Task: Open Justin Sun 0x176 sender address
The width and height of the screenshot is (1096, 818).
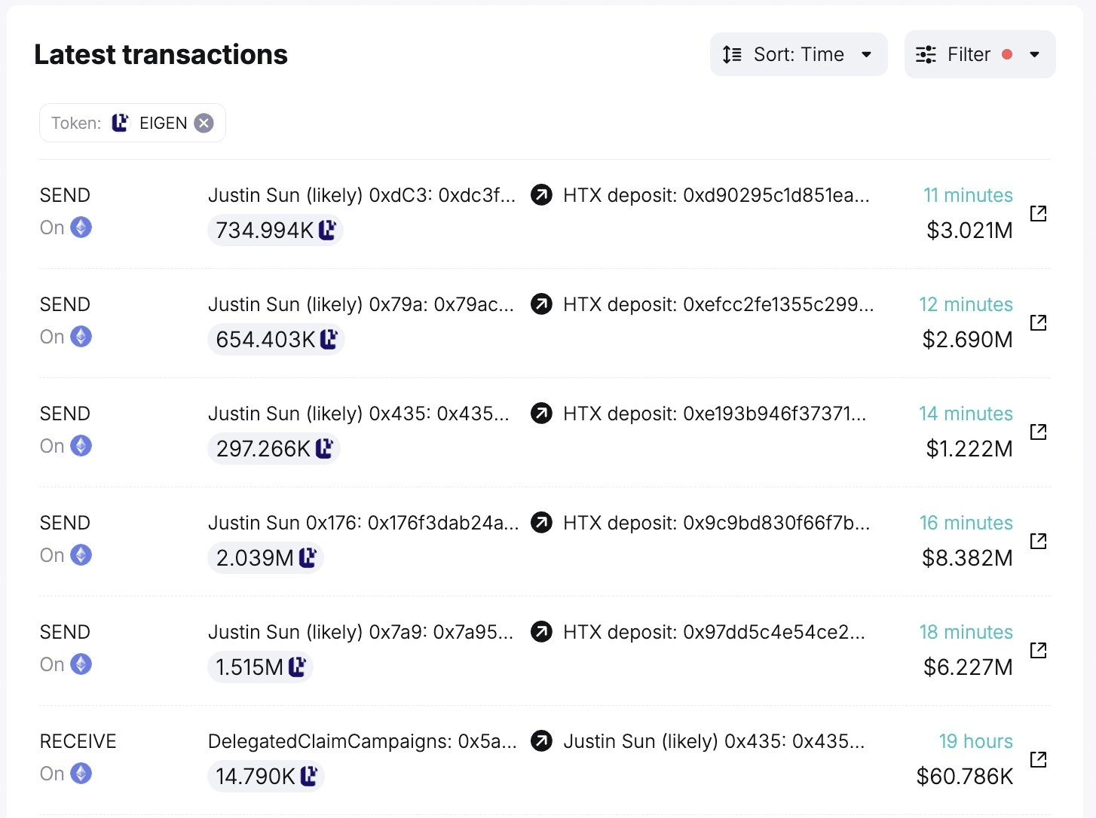Action: click(363, 523)
